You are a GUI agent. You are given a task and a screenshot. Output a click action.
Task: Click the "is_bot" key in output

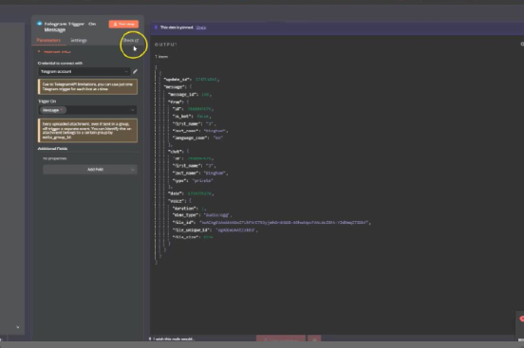pos(182,117)
